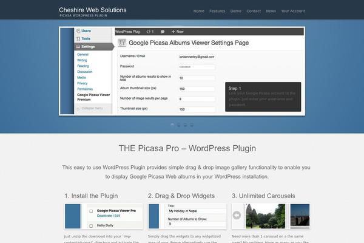This screenshot has height=243, width=364.
Task: Click the '3. Unlimited Carousels' heading
Action: pyautogui.click(x=263, y=196)
